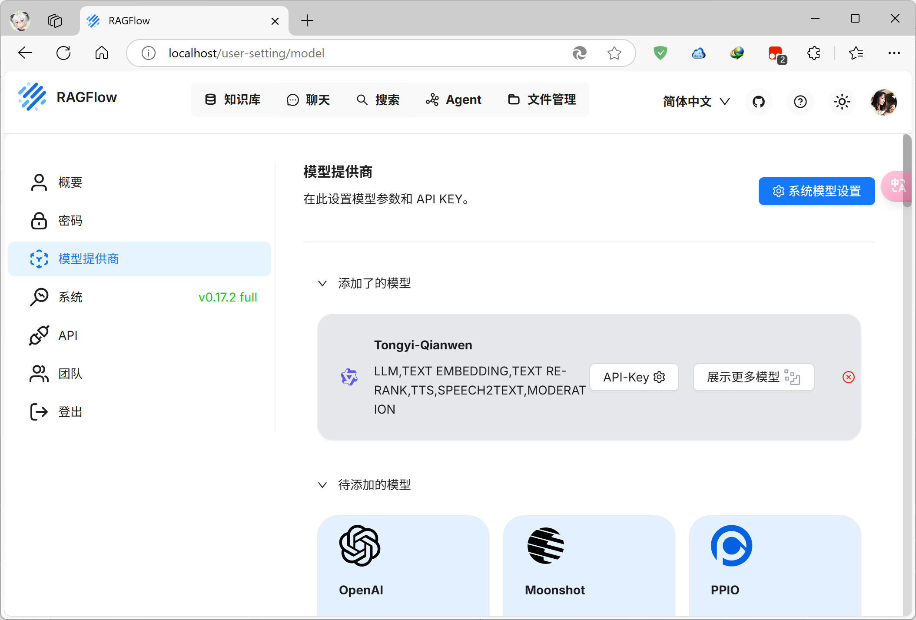Image resolution: width=916 pixels, height=620 pixels.
Task: Click the RAGFlow logo
Action: point(68,97)
